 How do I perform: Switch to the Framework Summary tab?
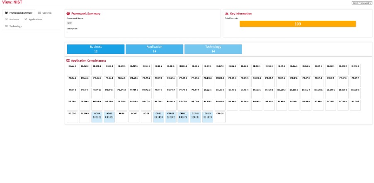click(19, 13)
